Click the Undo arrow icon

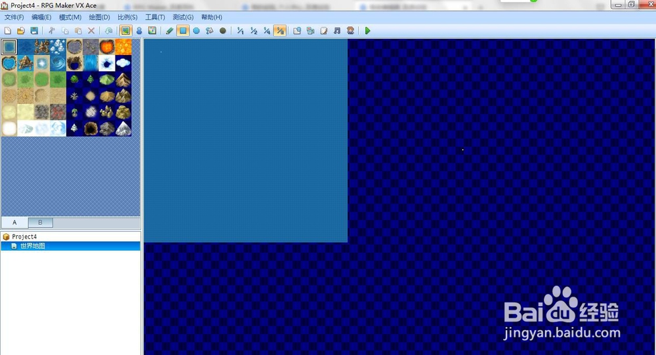pos(109,31)
